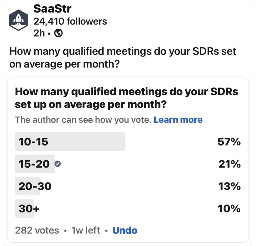The image size is (256, 246).
Task: Click the 1w left poll duration
Action: [85, 230]
